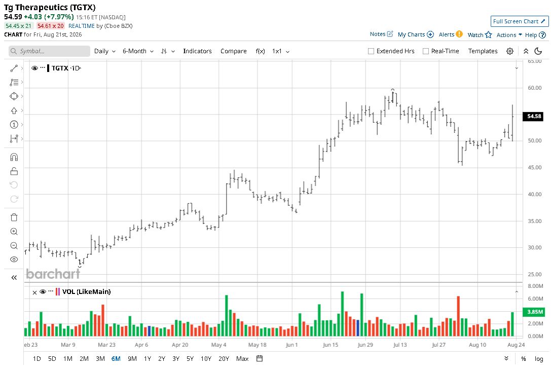Enable the Extended Hrs checkbox

371,51
